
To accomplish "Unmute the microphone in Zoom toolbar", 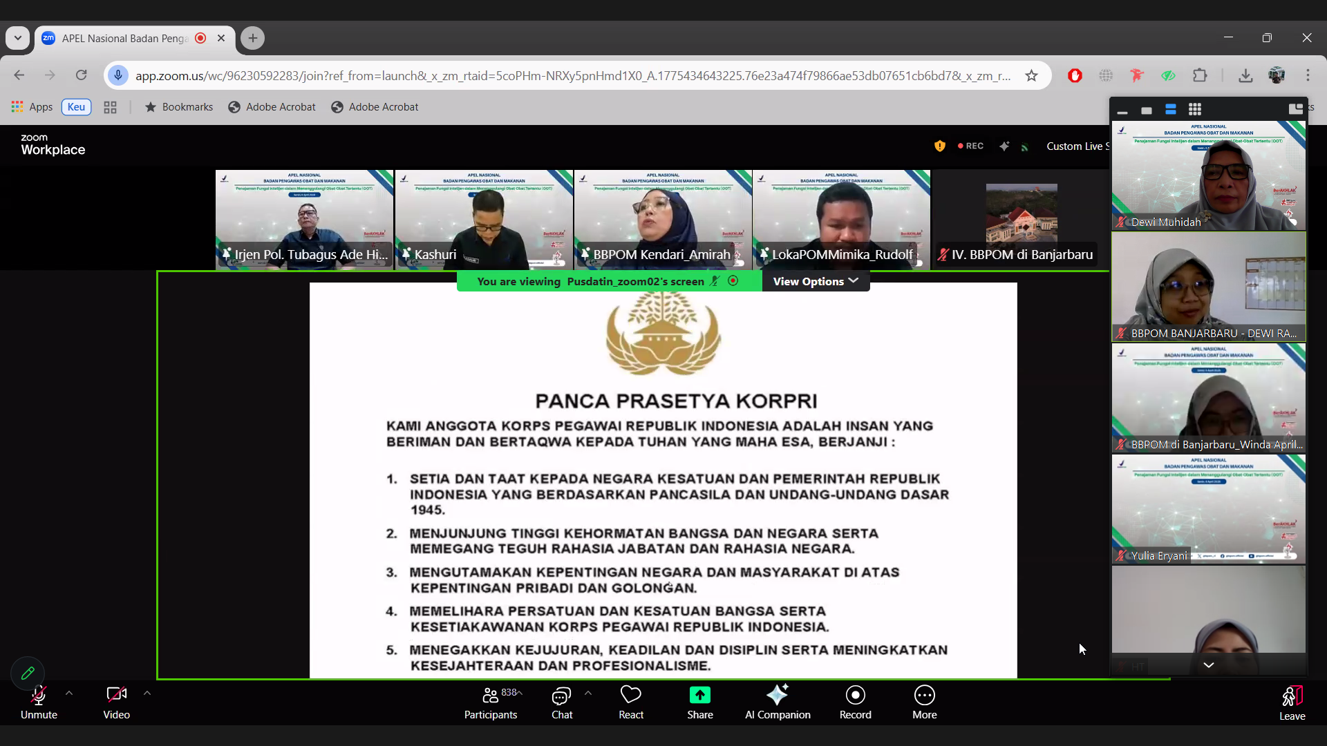I will (39, 696).
